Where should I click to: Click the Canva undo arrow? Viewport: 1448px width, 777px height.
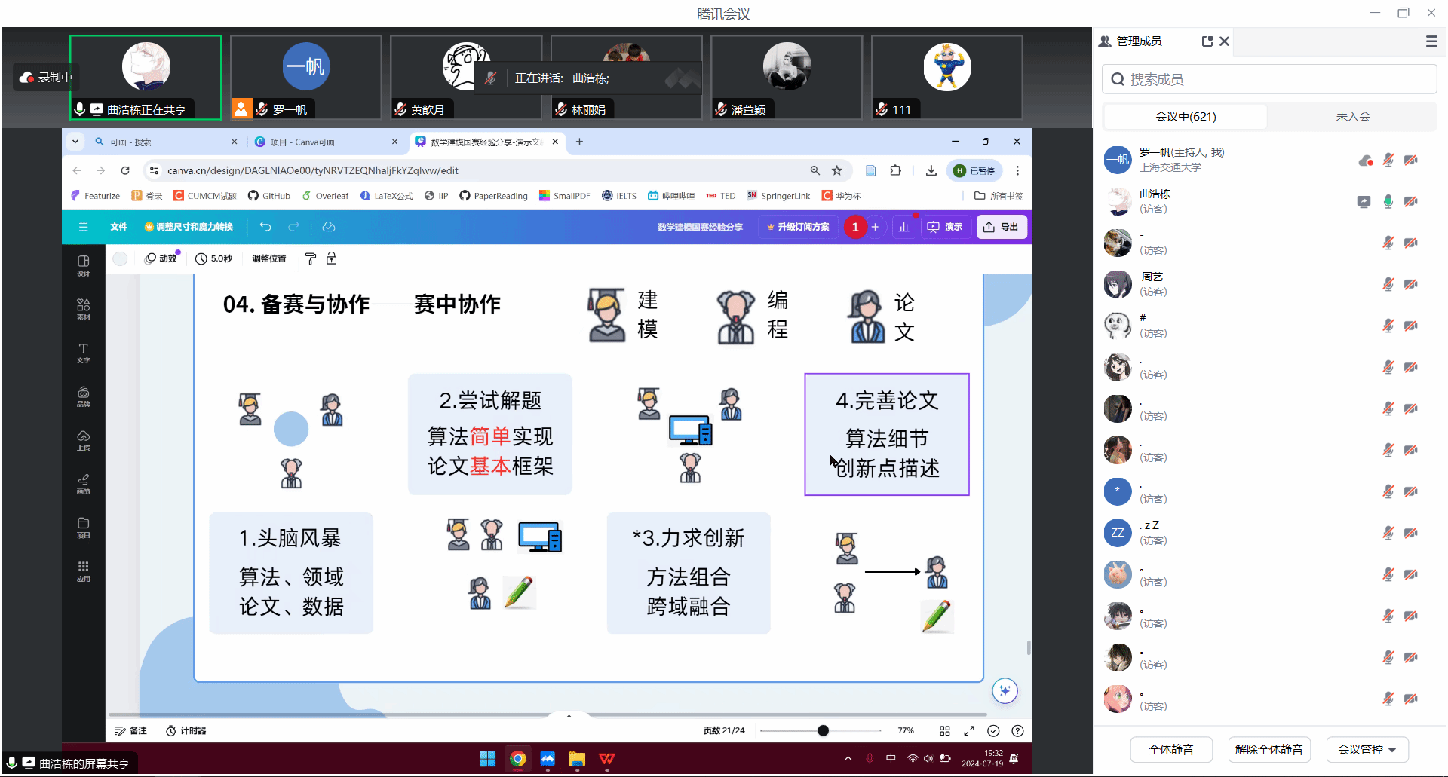coord(265,227)
